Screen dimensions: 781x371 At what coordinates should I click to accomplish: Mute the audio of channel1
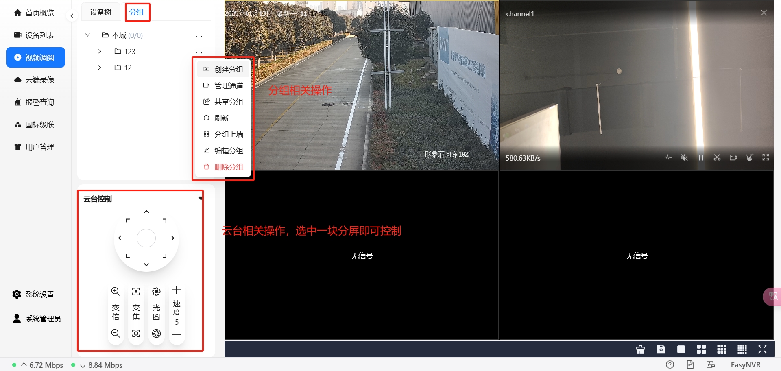point(685,157)
